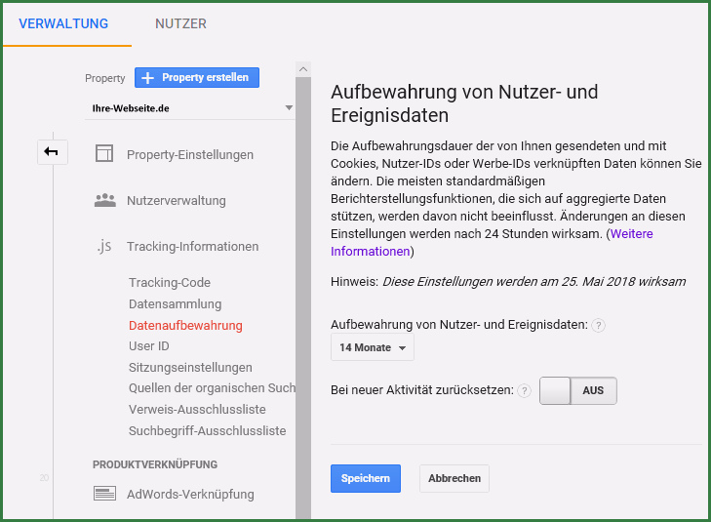Image resolution: width=711 pixels, height=522 pixels.
Task: Click the Abbrechen button
Action: click(454, 478)
